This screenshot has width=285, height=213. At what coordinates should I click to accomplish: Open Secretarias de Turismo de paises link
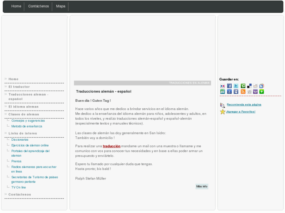34,179
